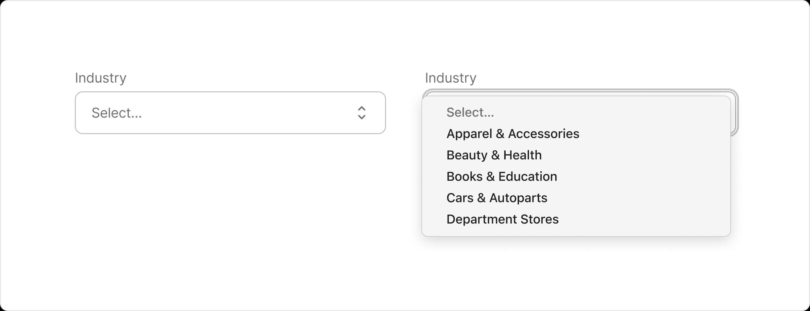This screenshot has height=311, width=810.
Task: Click the word "Accessories" in the options list
Action: coord(543,134)
